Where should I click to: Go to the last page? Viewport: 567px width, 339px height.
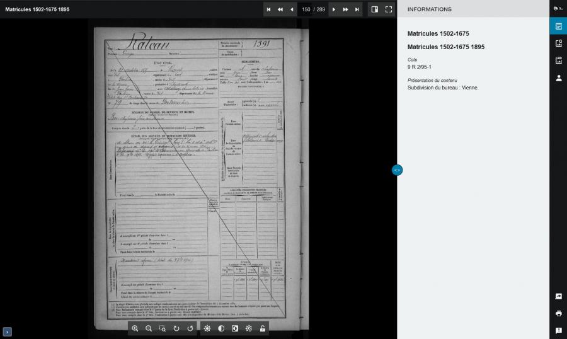coord(357,9)
